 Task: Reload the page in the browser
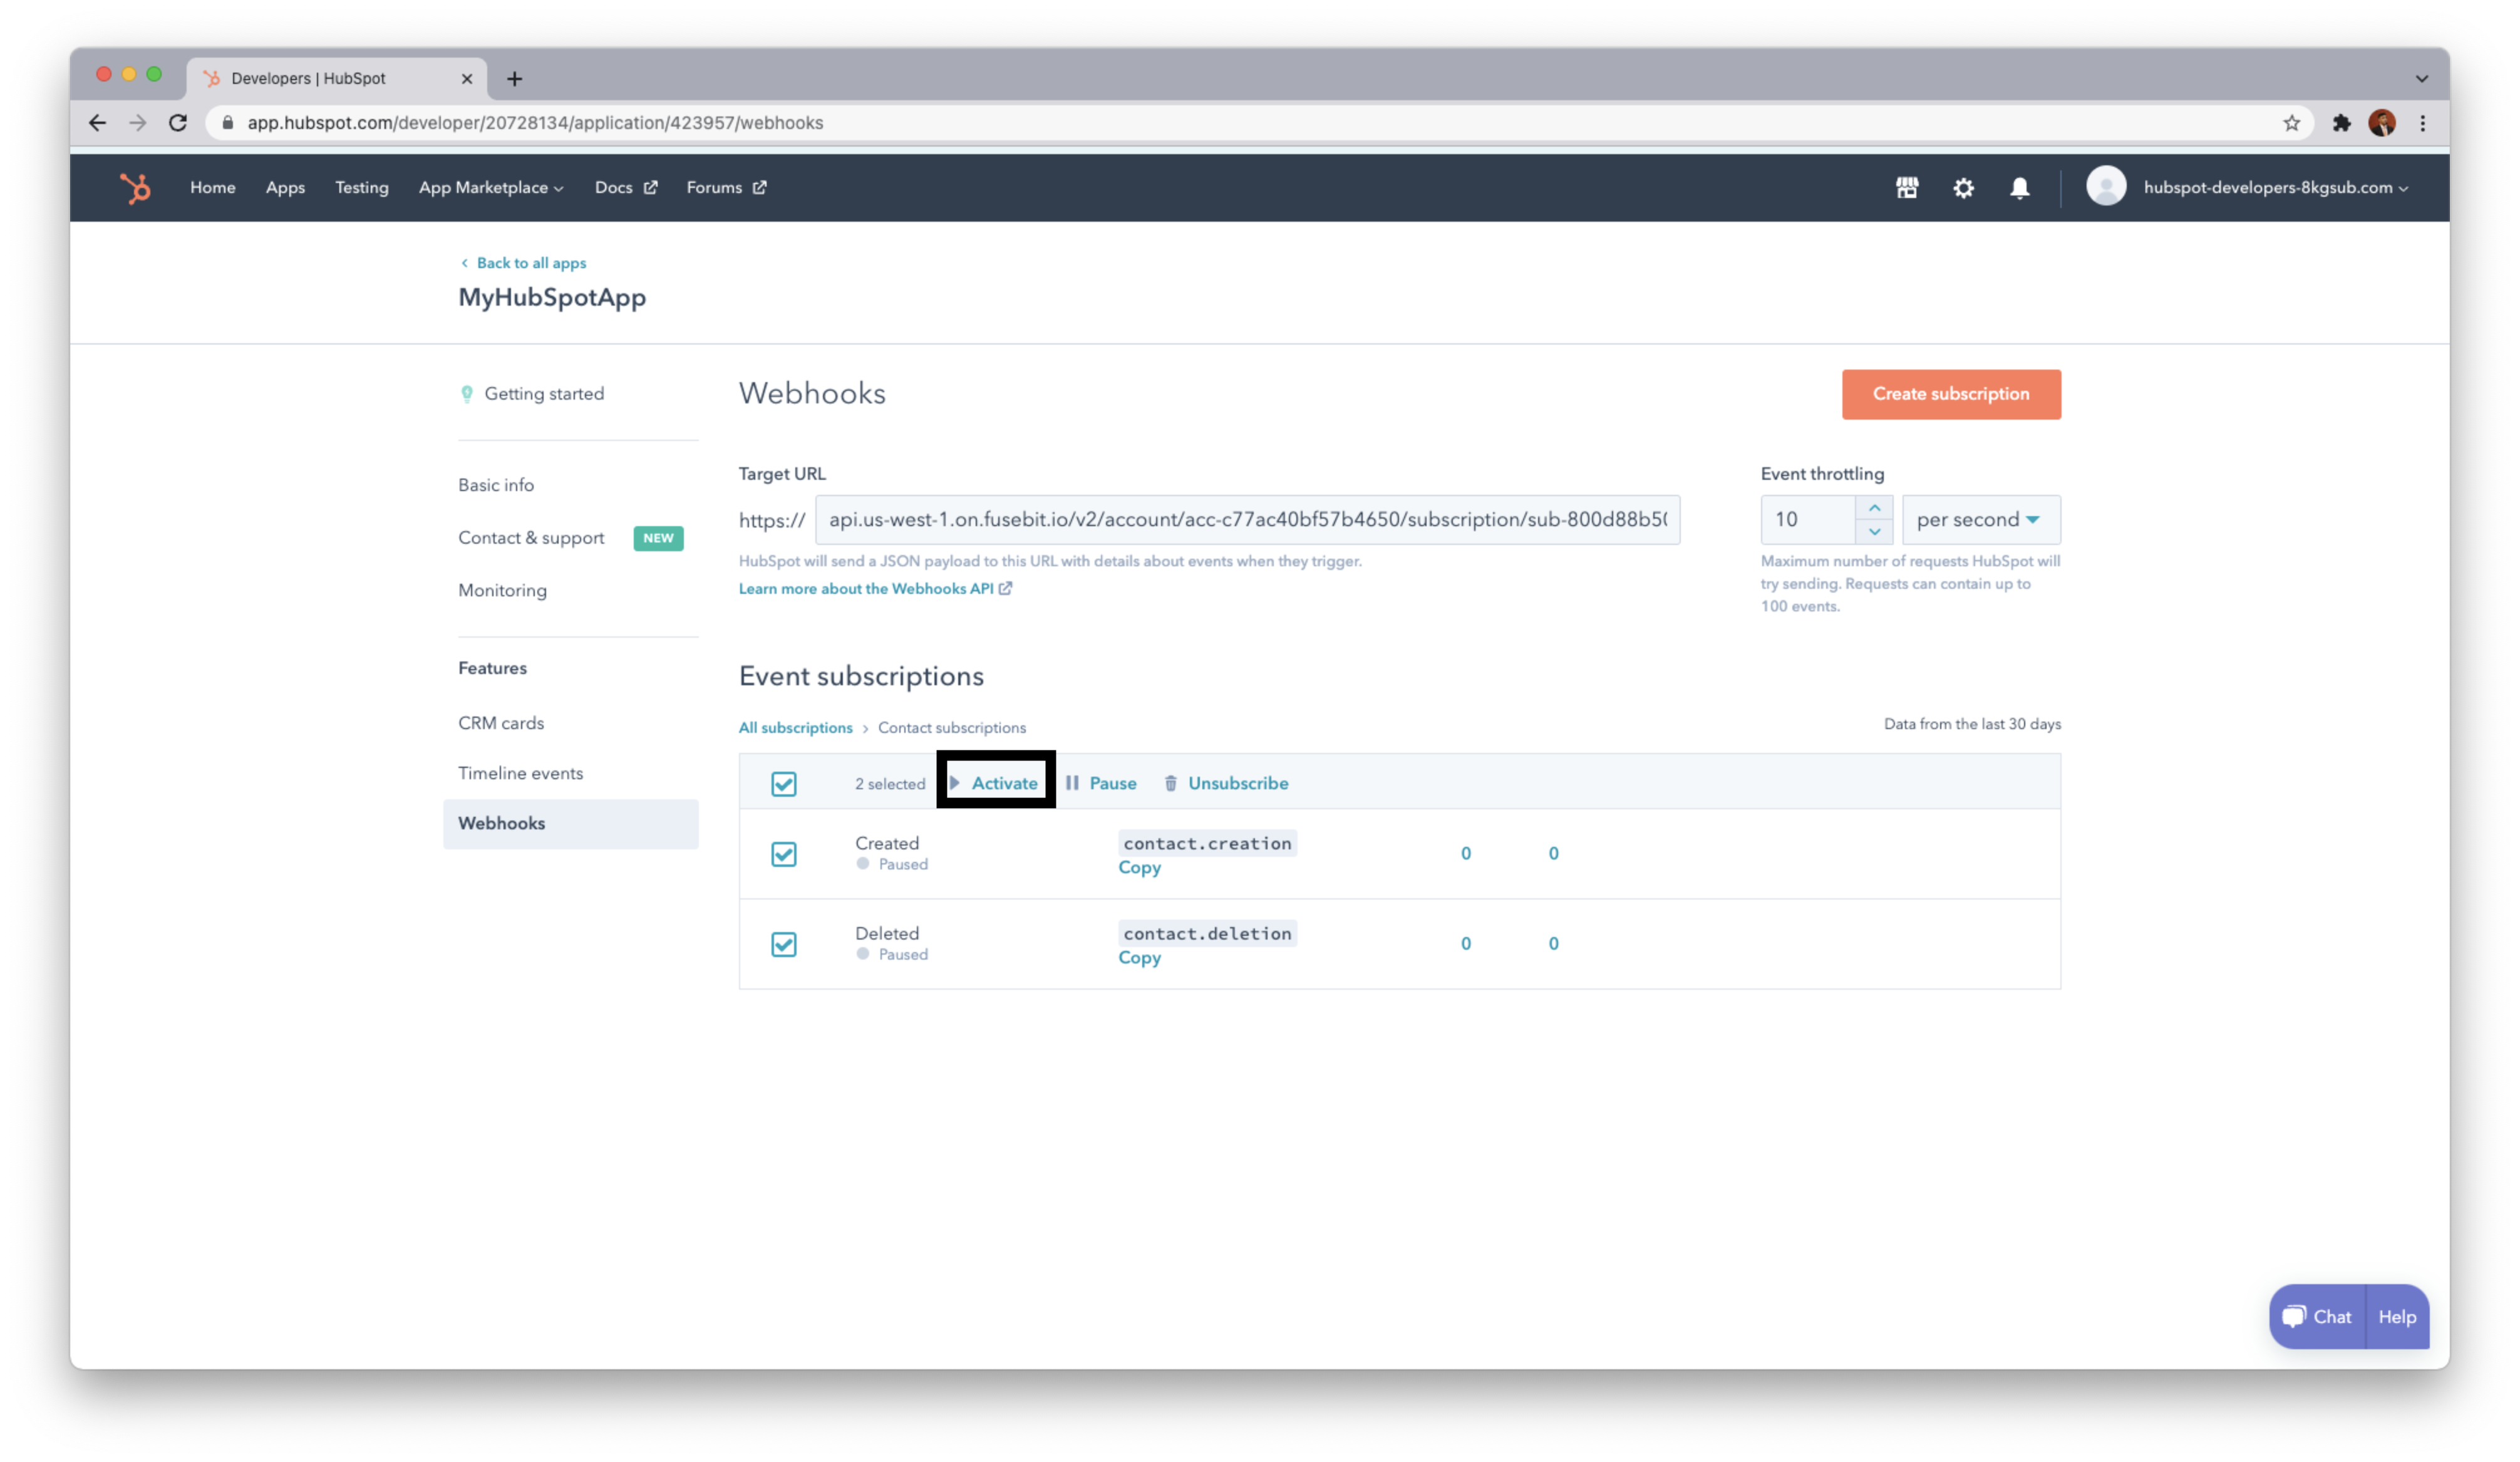pyautogui.click(x=178, y=123)
